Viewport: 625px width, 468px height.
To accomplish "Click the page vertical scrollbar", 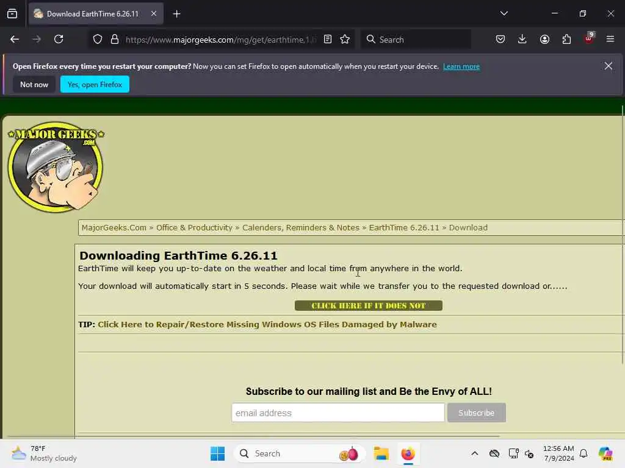I will [x=623, y=235].
